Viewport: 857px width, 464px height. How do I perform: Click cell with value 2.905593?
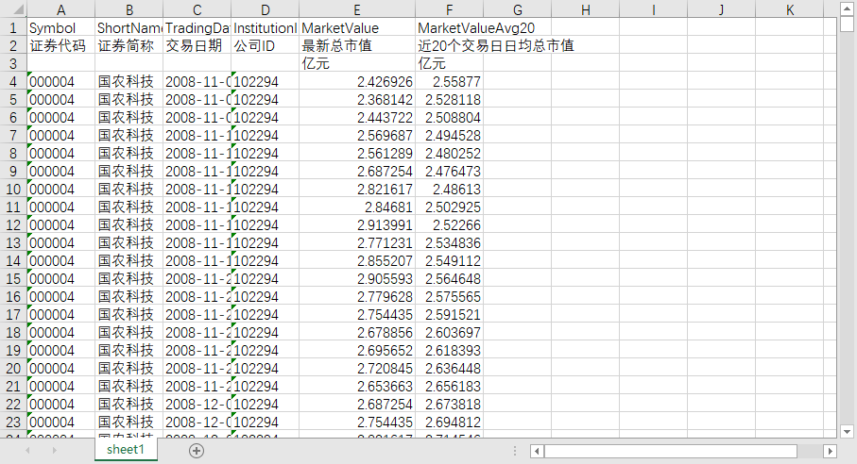(357, 279)
